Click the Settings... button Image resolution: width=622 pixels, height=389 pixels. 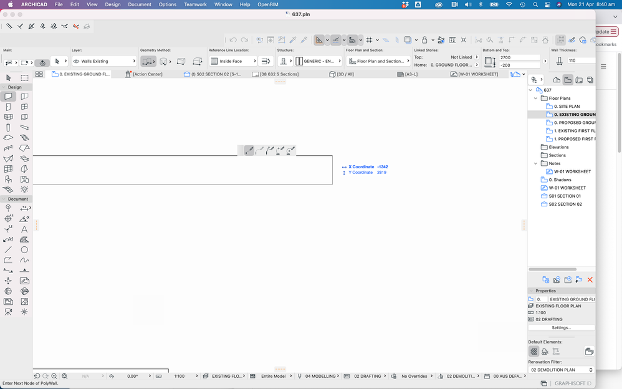[x=561, y=327]
